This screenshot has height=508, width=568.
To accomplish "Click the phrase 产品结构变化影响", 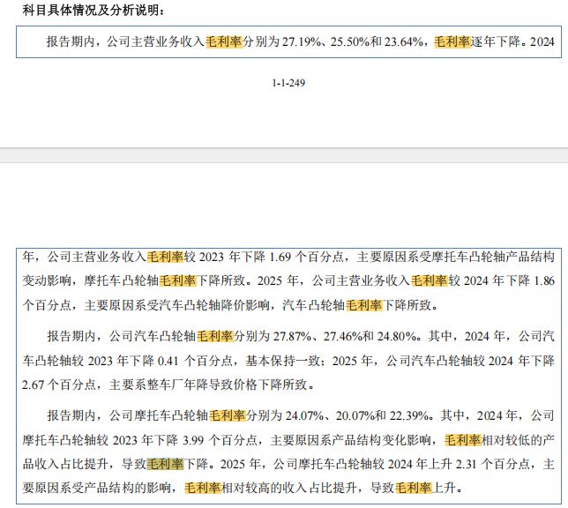I will point(381,440).
